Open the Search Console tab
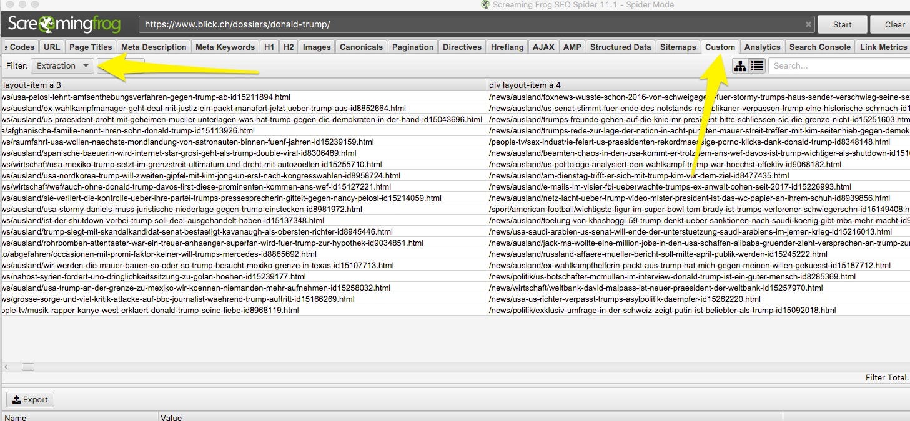 819,47
